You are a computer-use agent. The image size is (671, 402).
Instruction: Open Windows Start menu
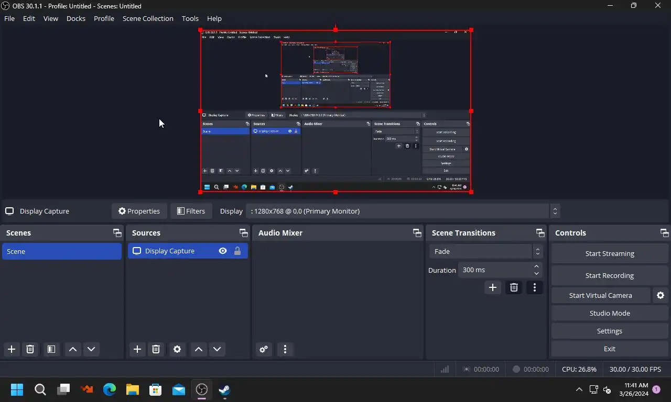[17, 389]
